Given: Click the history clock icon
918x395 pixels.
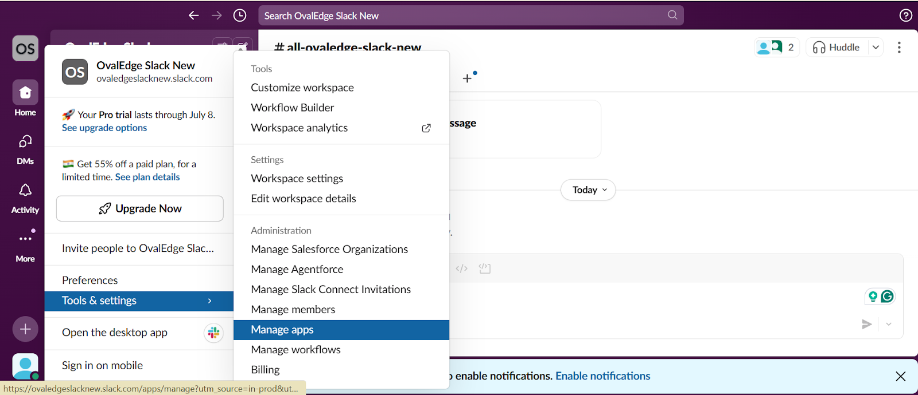Looking at the screenshot, I should pos(240,15).
